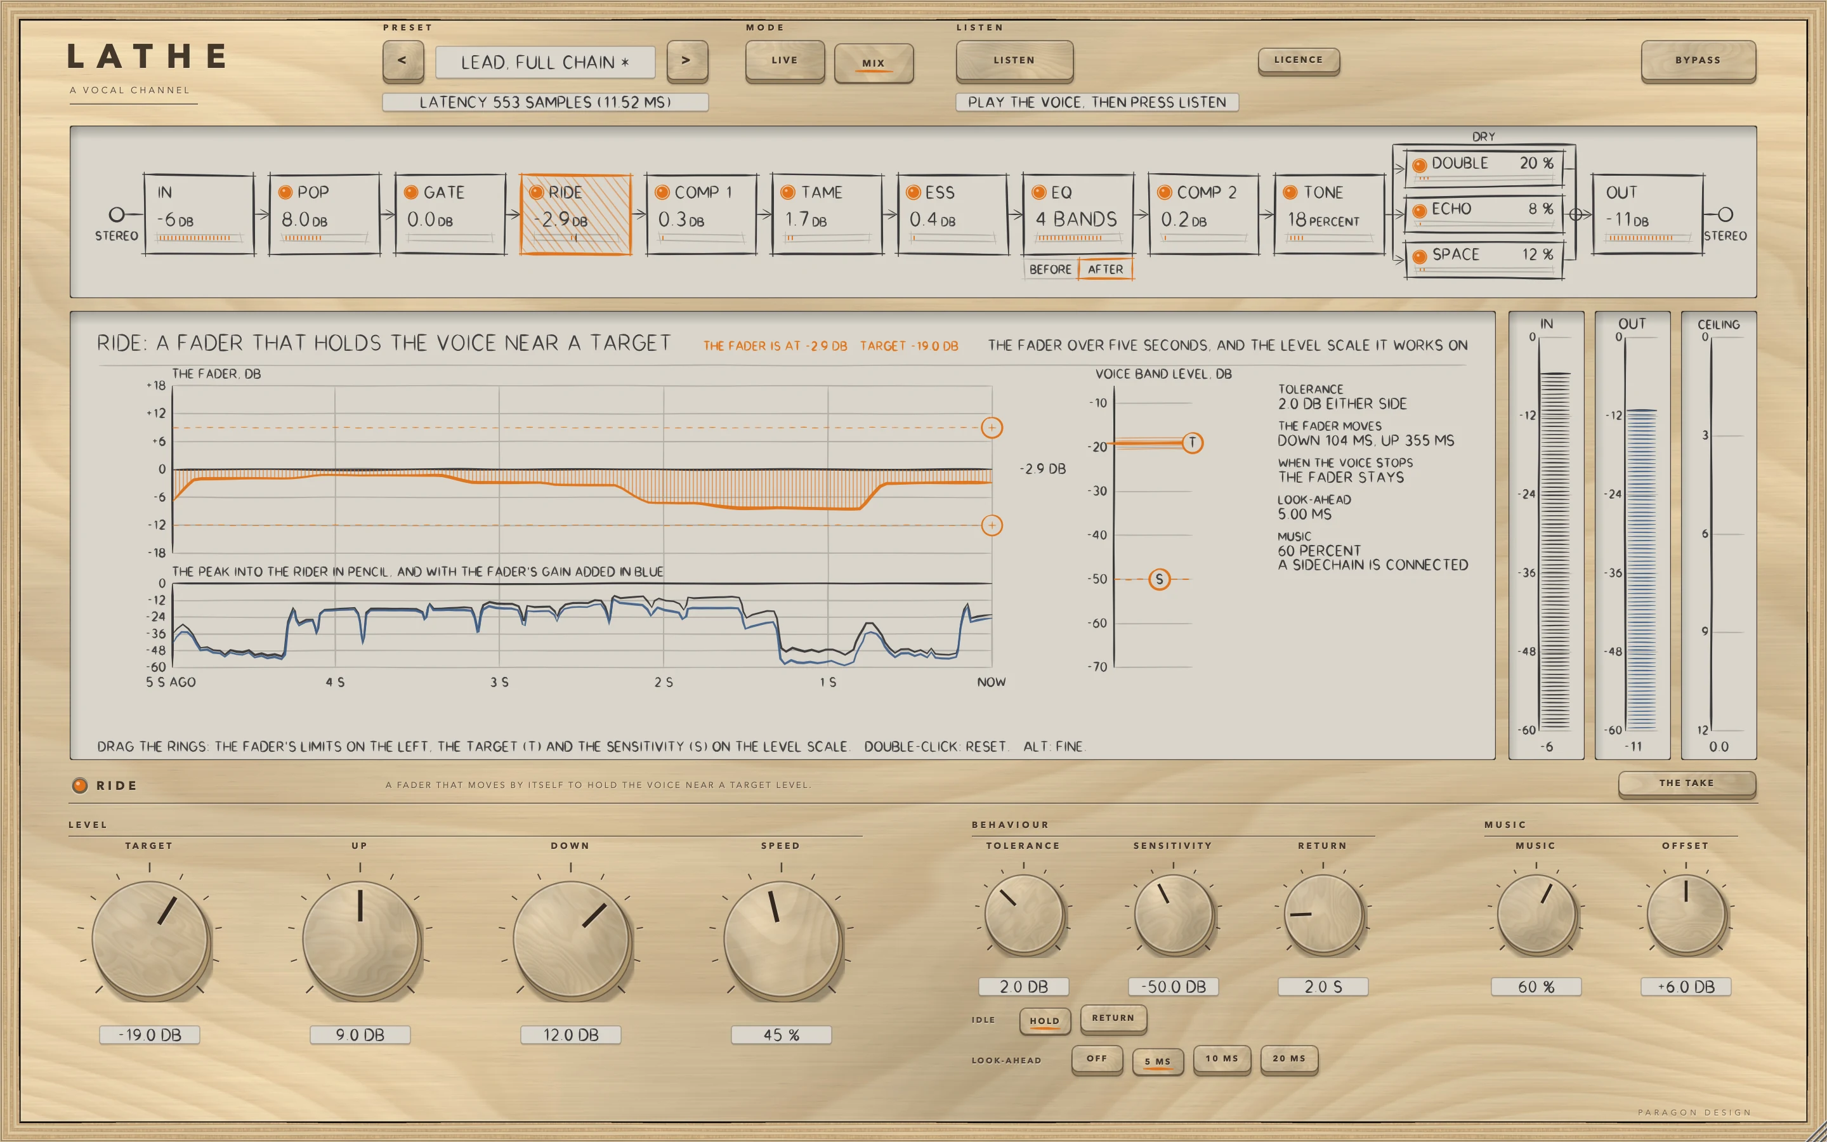Click the BYPASS button
This screenshot has height=1142, width=1827.
pos(1698,60)
